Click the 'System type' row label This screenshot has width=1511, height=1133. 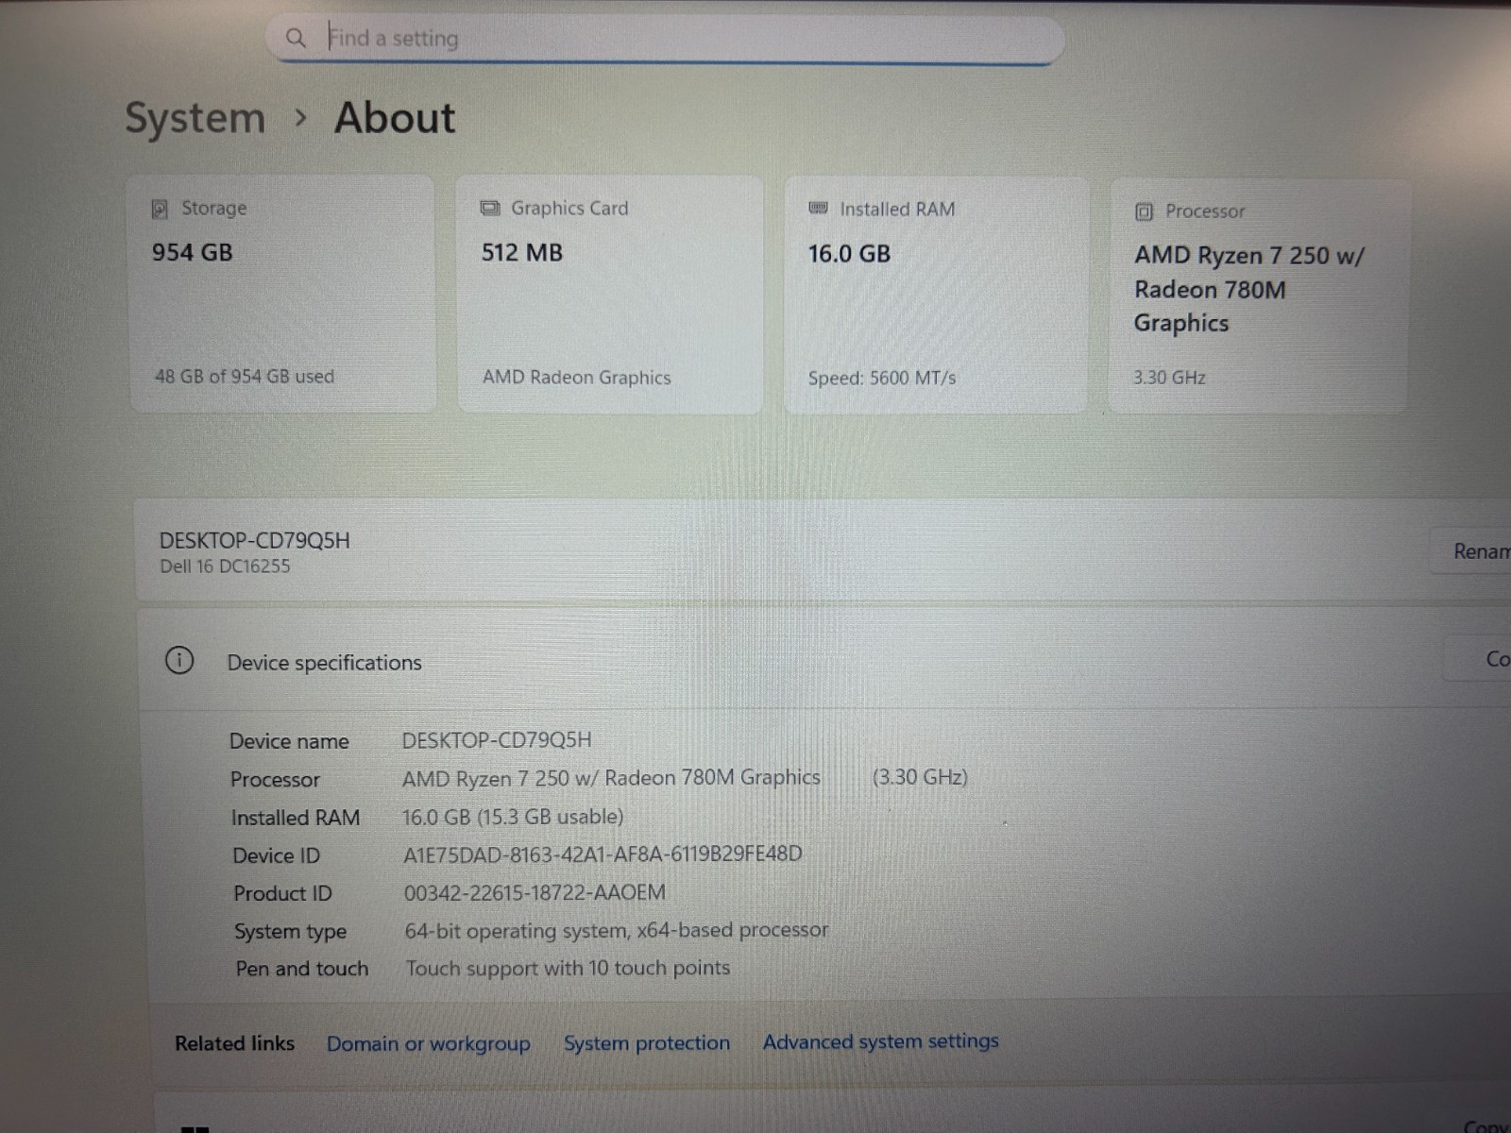point(291,931)
